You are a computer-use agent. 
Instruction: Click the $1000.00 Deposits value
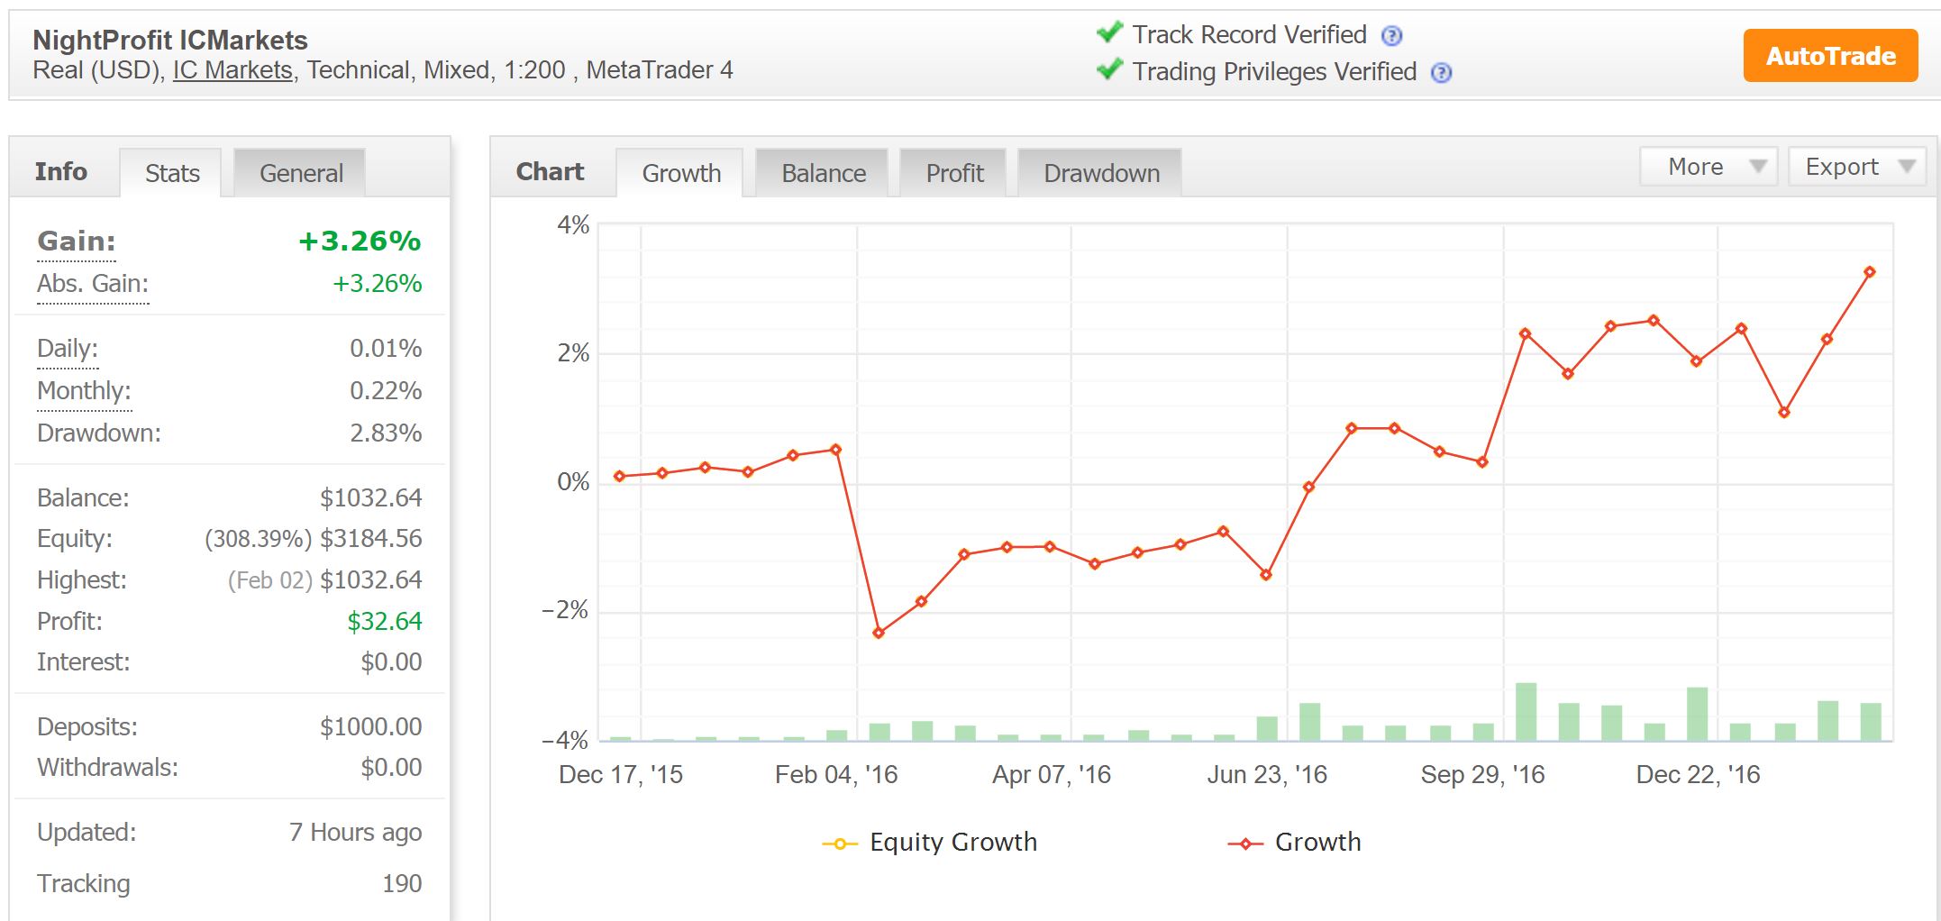[x=371, y=727]
